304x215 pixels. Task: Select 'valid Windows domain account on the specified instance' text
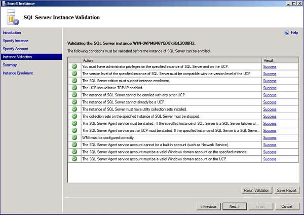(165, 152)
